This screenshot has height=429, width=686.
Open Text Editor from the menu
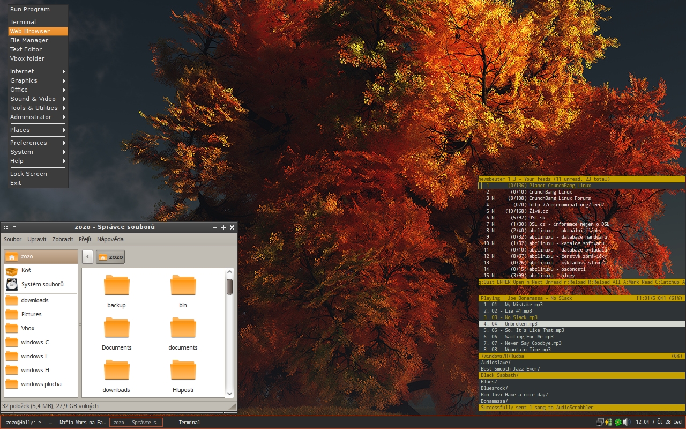click(x=38, y=49)
